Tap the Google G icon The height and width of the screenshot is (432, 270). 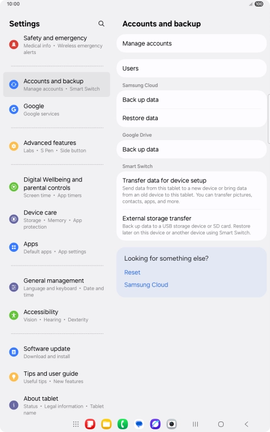tap(14, 109)
